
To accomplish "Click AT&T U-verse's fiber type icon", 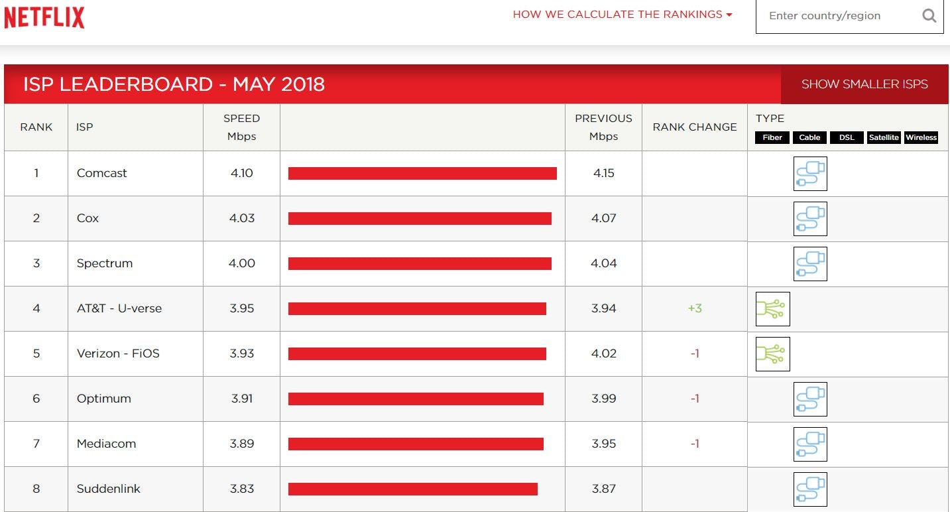I will 773,309.
